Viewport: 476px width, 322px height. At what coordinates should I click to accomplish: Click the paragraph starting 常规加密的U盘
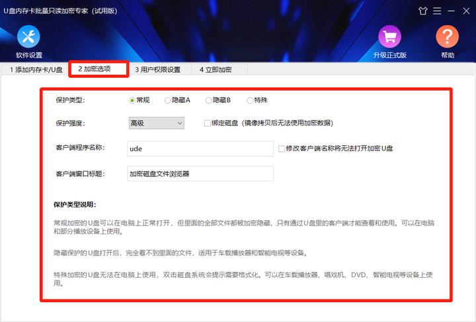tap(244, 227)
